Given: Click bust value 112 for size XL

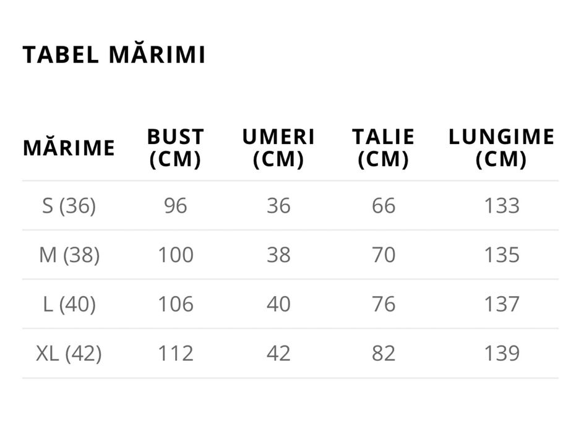Looking at the screenshot, I should (176, 354).
